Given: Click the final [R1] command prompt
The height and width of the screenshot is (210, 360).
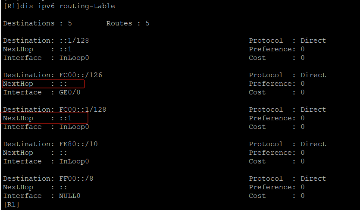Looking at the screenshot, I should tap(11, 204).
